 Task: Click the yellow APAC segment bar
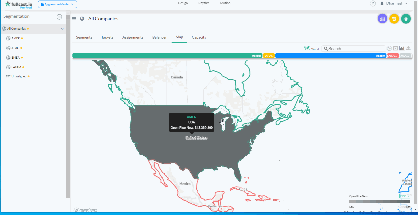pyautogui.click(x=269, y=56)
